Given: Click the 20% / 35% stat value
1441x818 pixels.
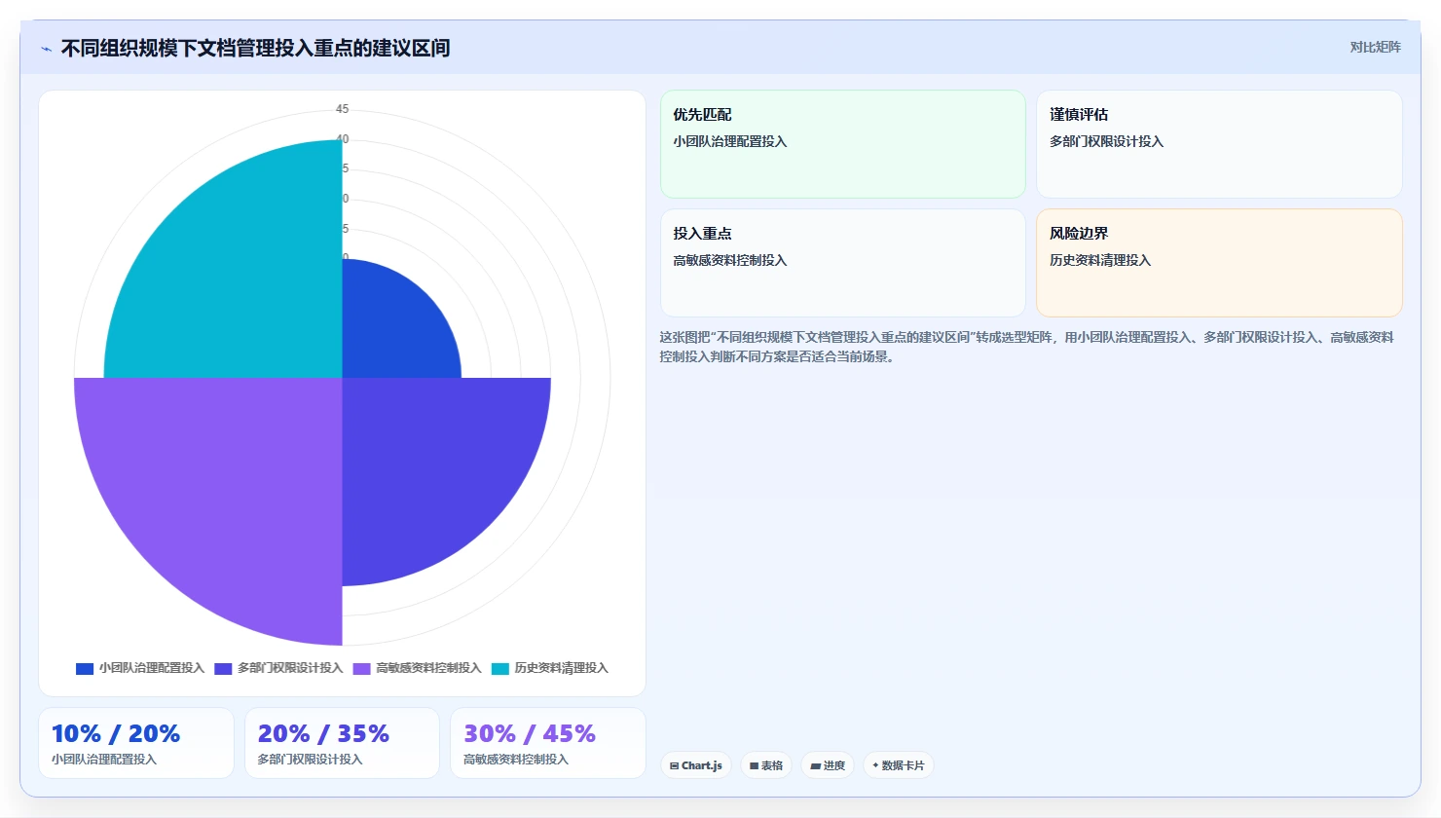Looking at the screenshot, I should [323, 733].
